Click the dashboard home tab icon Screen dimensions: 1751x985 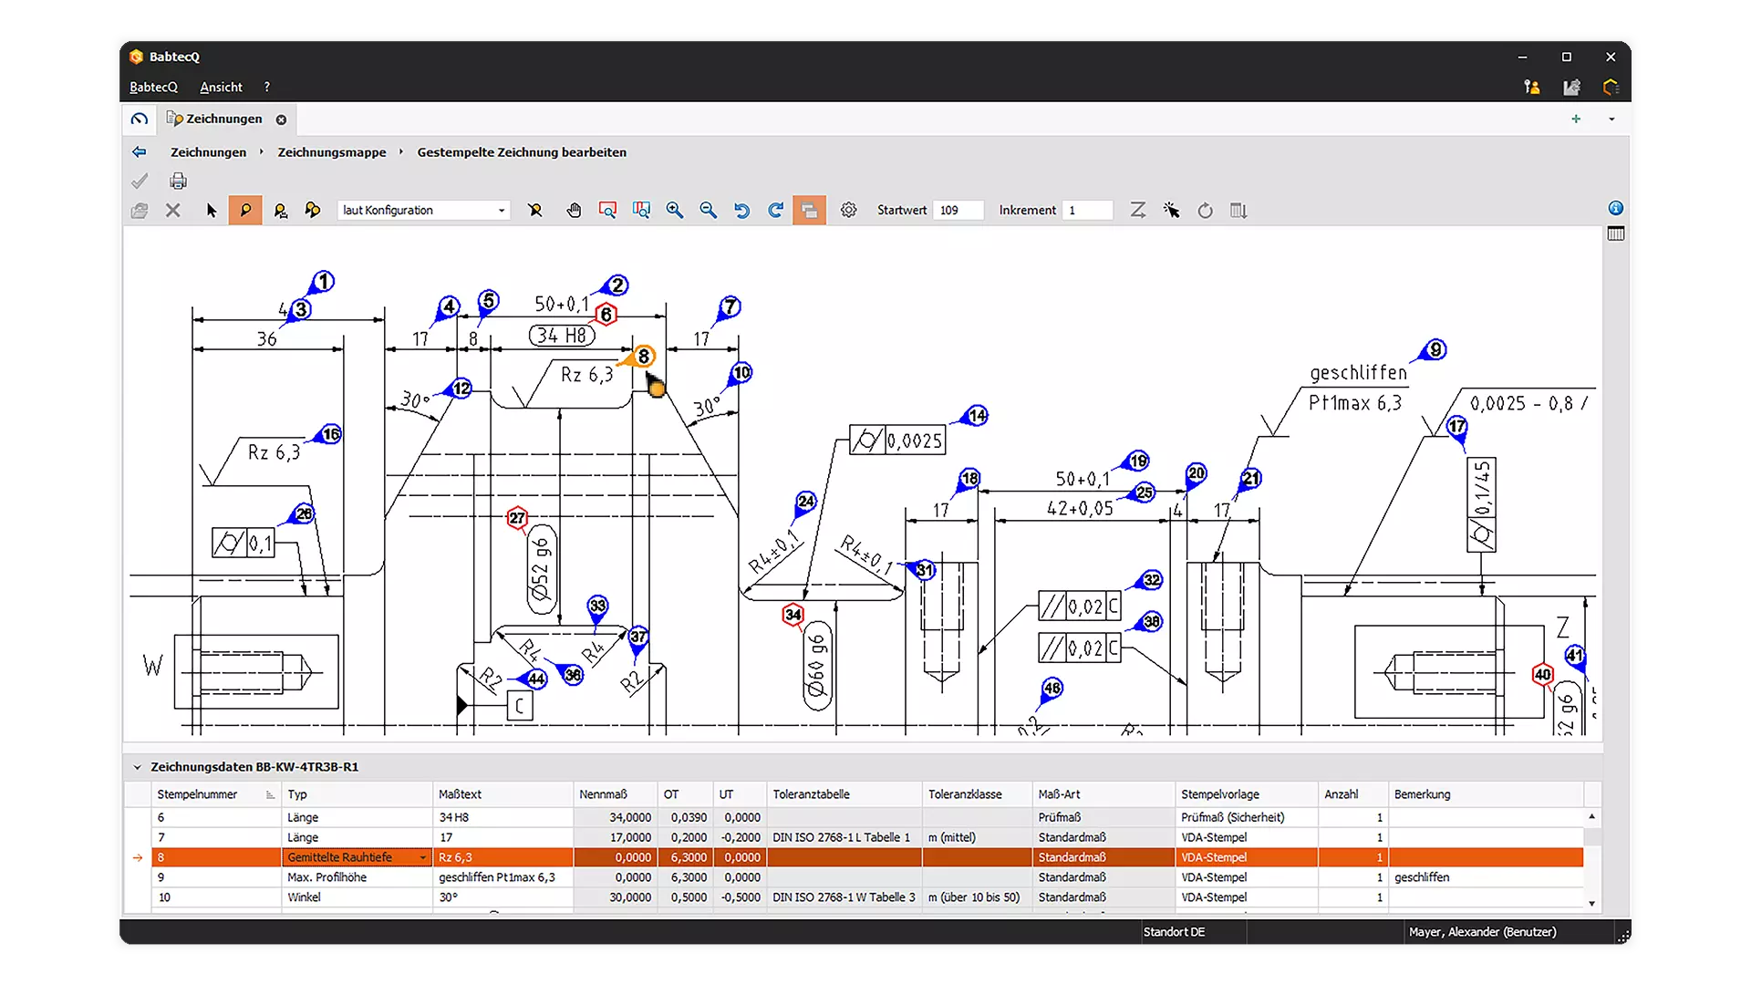point(140,119)
